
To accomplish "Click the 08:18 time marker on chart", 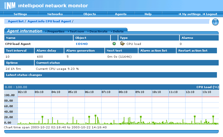I will pyautogui.click(x=123, y=92).
